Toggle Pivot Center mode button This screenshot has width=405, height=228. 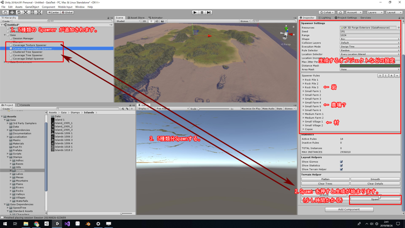[54, 12]
